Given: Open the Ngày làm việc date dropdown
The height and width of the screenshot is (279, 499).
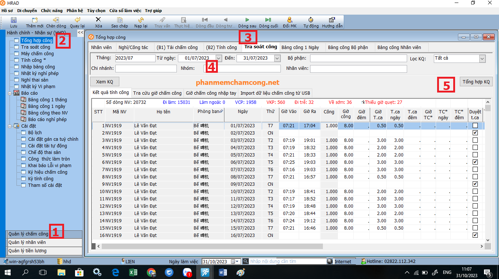Looking at the screenshot, I should tap(238, 261).
